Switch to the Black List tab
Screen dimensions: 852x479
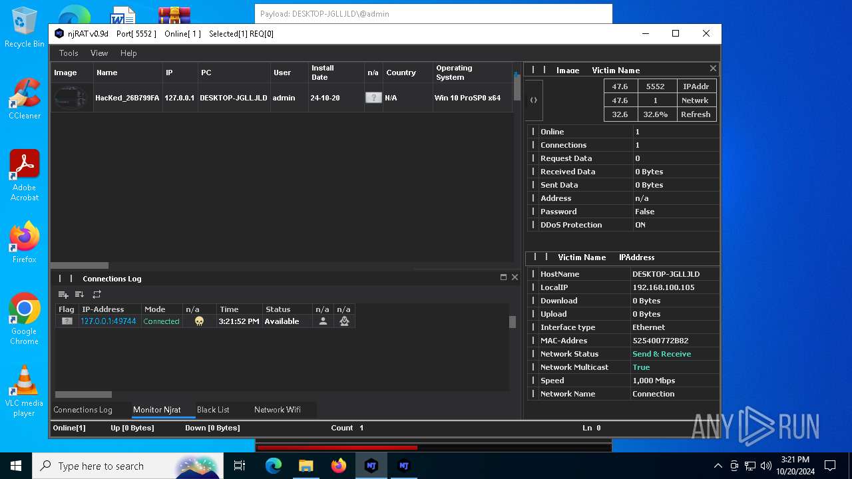(213, 410)
